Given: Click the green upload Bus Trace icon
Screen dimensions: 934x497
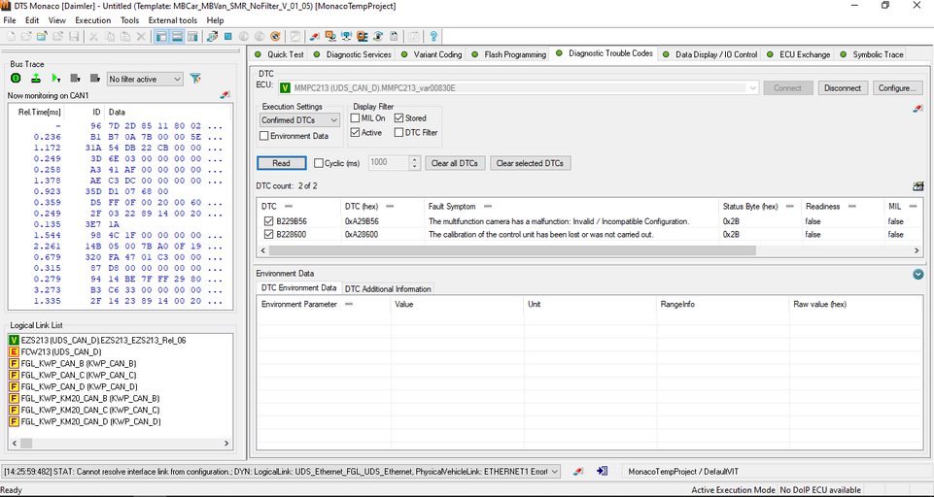Looking at the screenshot, I should tap(36, 78).
